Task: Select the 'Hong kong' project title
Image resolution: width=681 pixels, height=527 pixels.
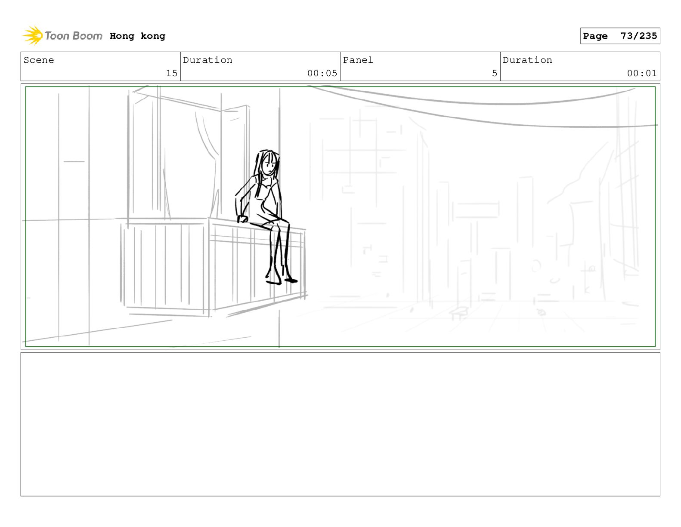Action: click(x=137, y=36)
